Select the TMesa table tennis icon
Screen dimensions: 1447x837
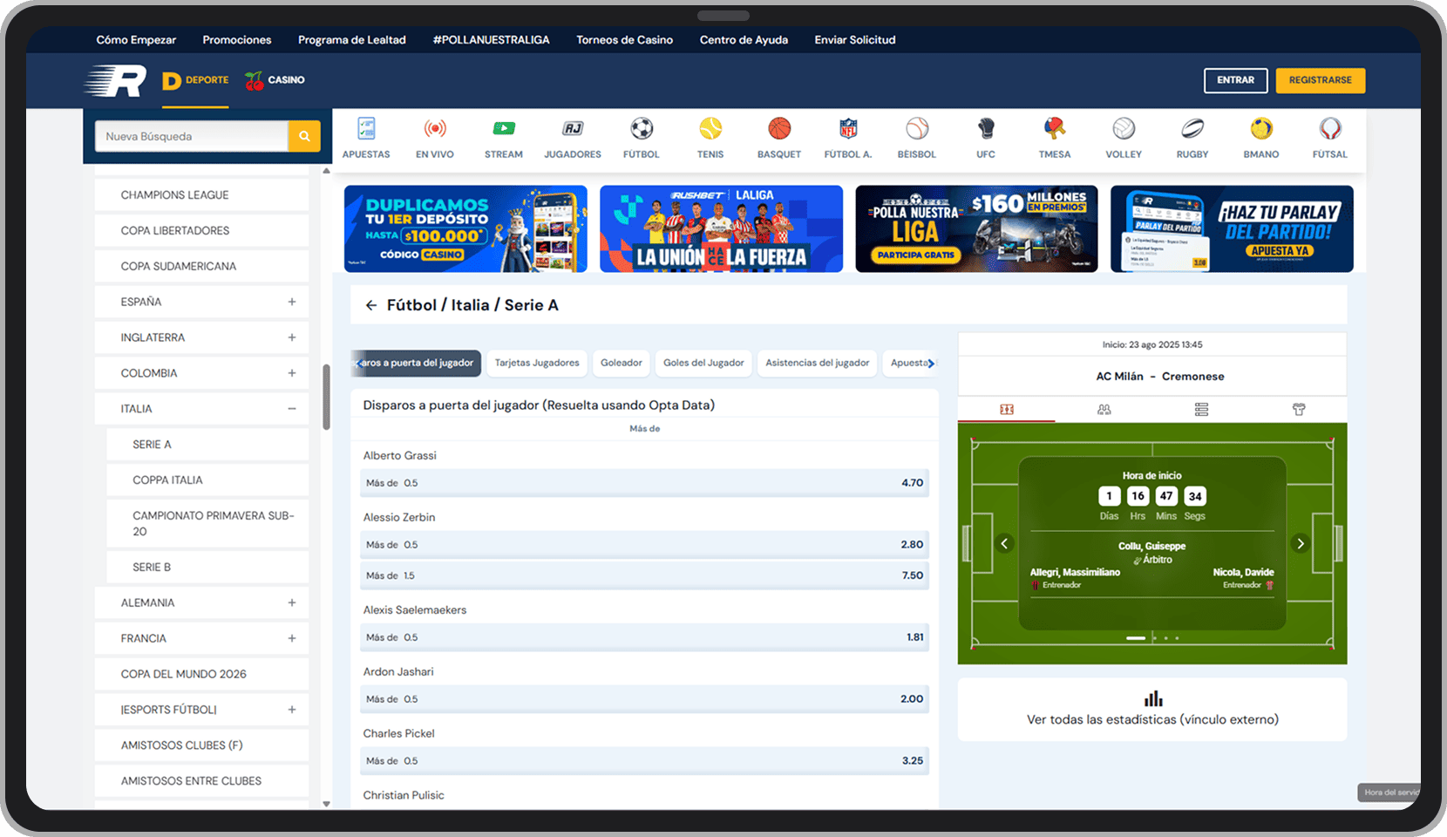[1055, 129]
